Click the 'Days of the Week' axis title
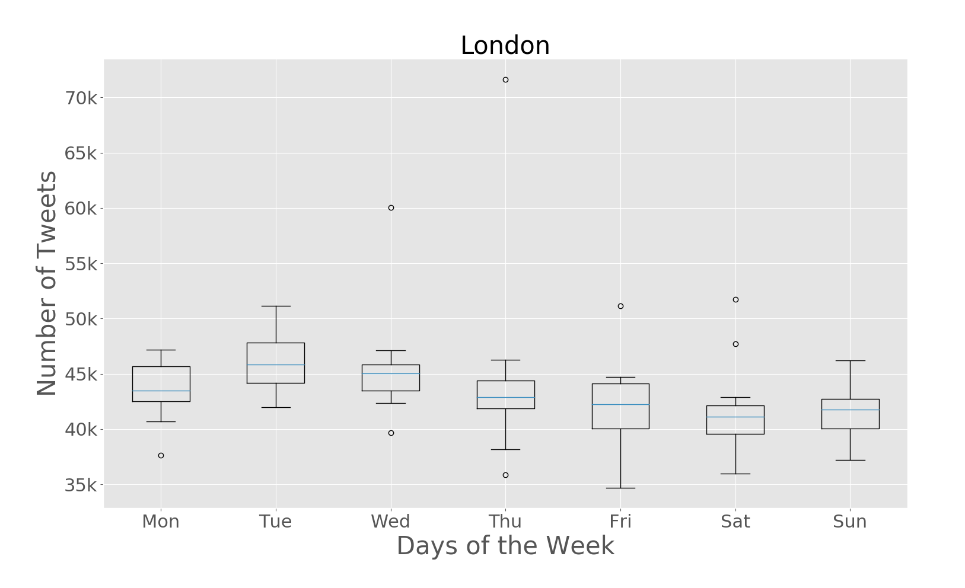 (505, 546)
